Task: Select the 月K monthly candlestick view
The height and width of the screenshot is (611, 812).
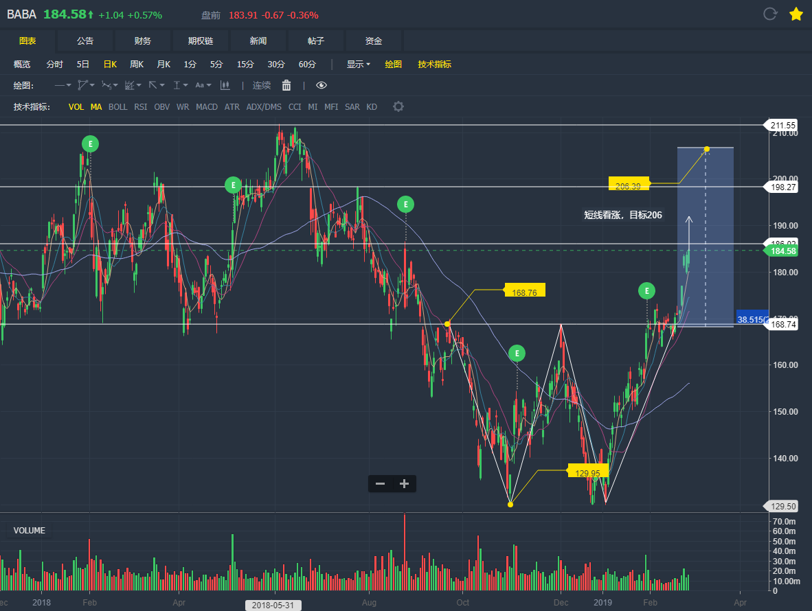Action: point(163,64)
